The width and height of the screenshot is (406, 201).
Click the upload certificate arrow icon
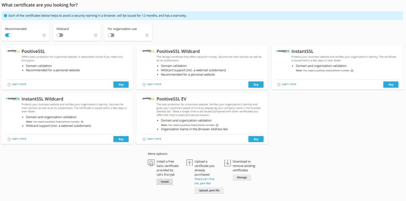[x=190, y=163]
